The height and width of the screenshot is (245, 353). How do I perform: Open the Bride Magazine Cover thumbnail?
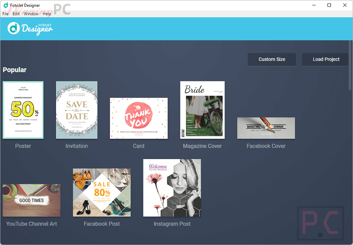(x=202, y=110)
